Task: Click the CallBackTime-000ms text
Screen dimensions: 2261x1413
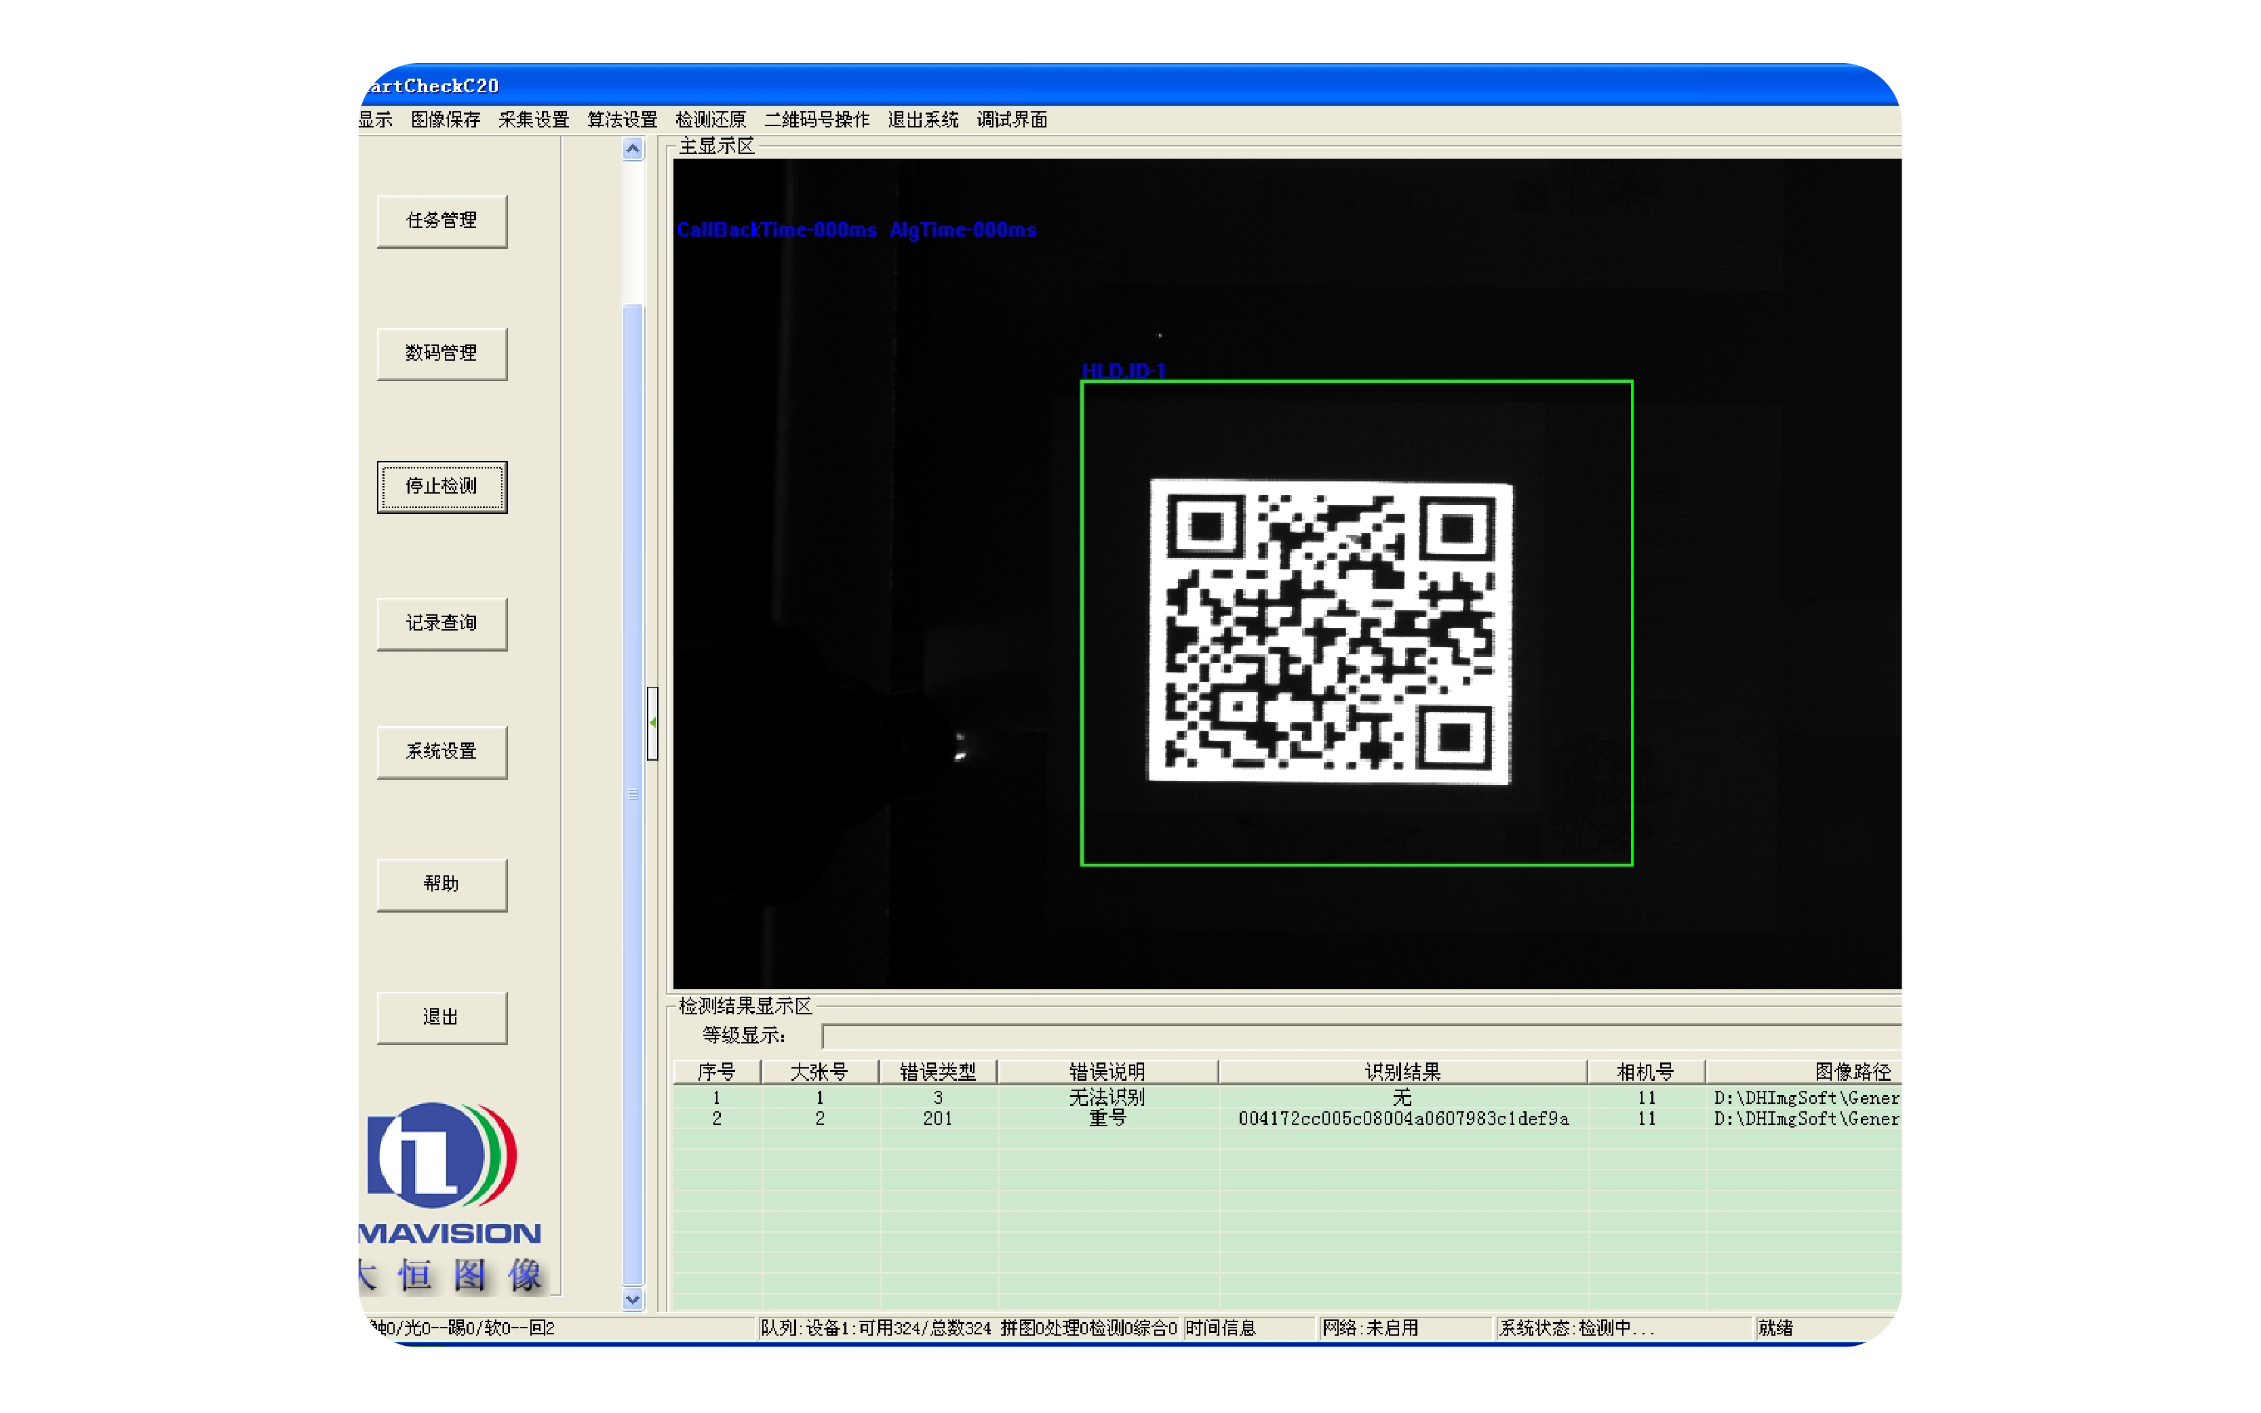Action: pos(776,230)
